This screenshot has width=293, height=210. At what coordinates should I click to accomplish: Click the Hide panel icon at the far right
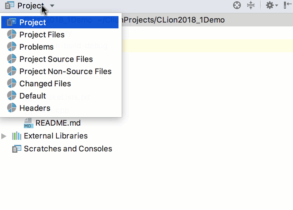pos(288,5)
